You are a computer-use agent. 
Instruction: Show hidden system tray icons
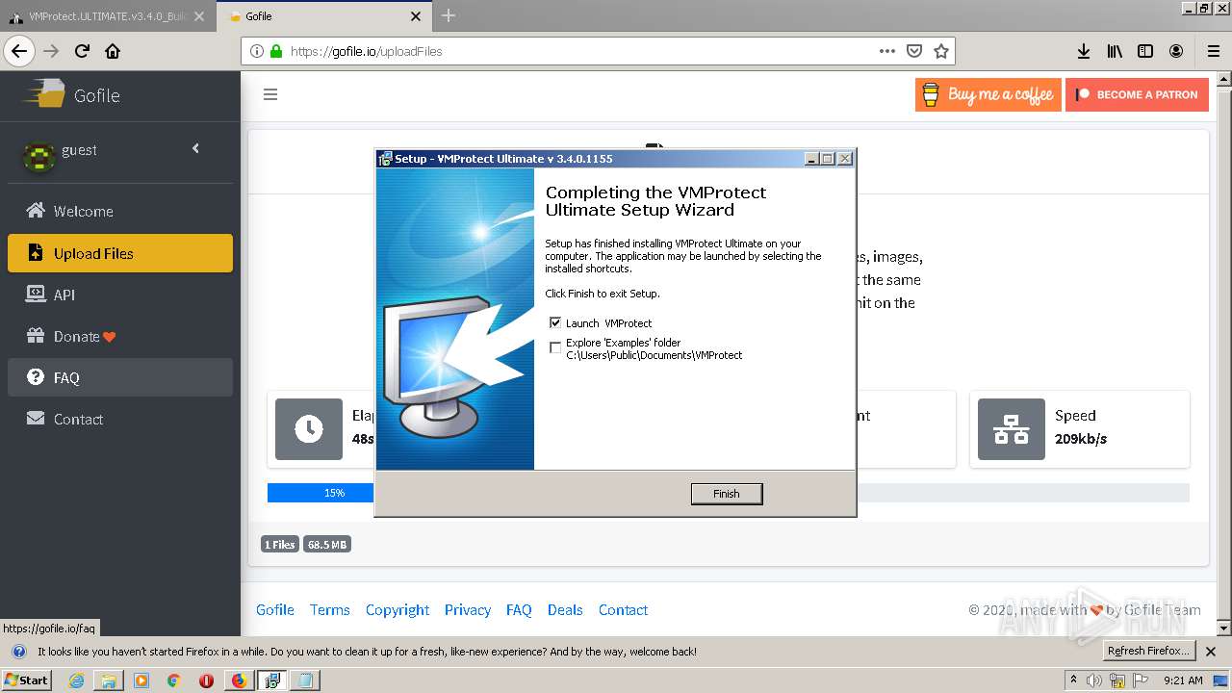pyautogui.click(x=1073, y=680)
